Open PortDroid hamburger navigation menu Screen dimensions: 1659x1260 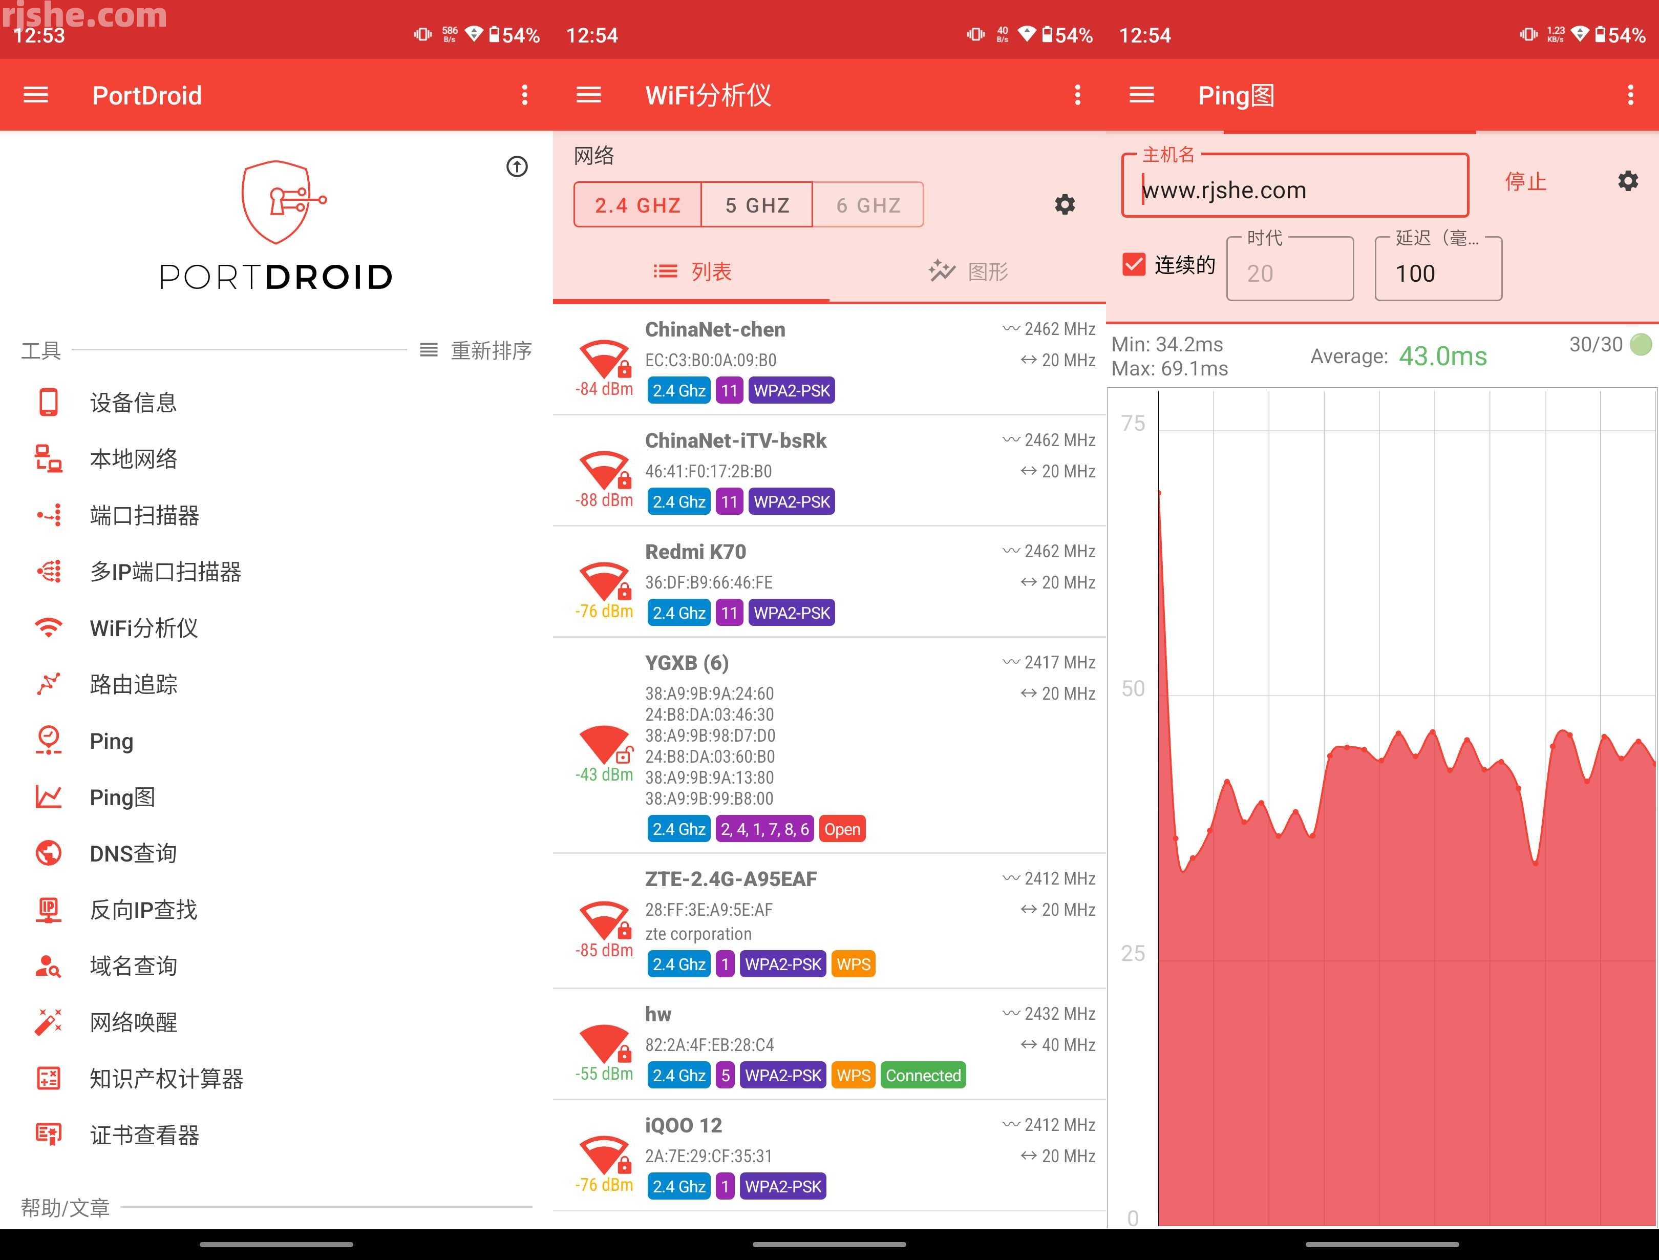point(36,95)
